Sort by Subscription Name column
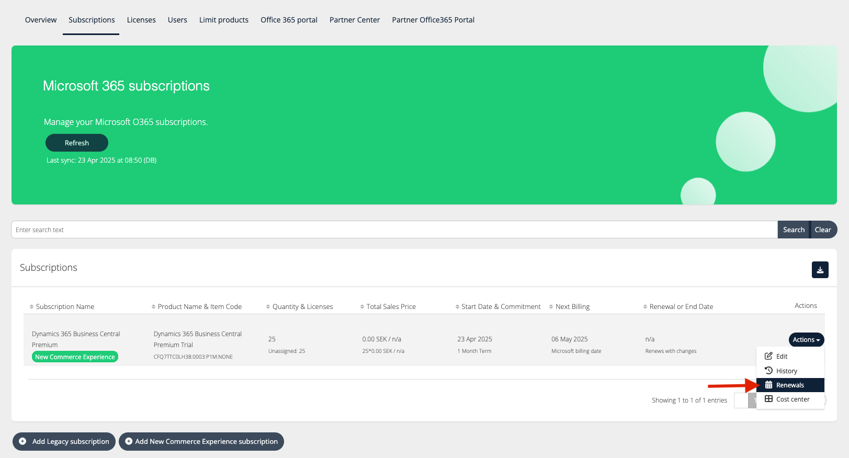The width and height of the screenshot is (849, 458). (x=65, y=307)
